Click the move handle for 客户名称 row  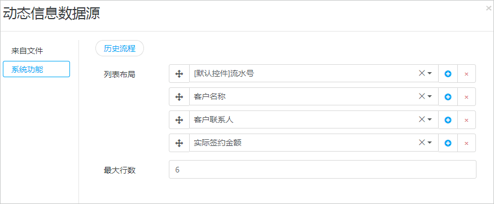179,97
